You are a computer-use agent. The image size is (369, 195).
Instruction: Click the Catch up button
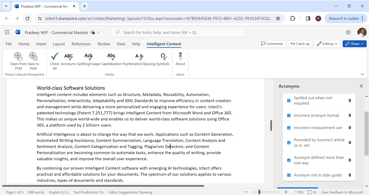[x=300, y=44]
